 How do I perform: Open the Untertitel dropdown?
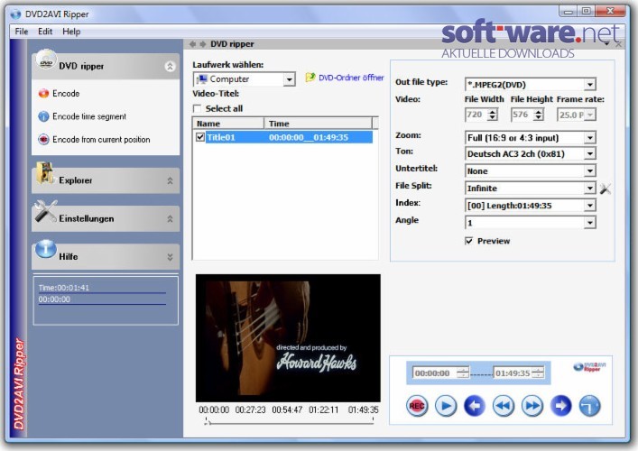click(x=590, y=170)
